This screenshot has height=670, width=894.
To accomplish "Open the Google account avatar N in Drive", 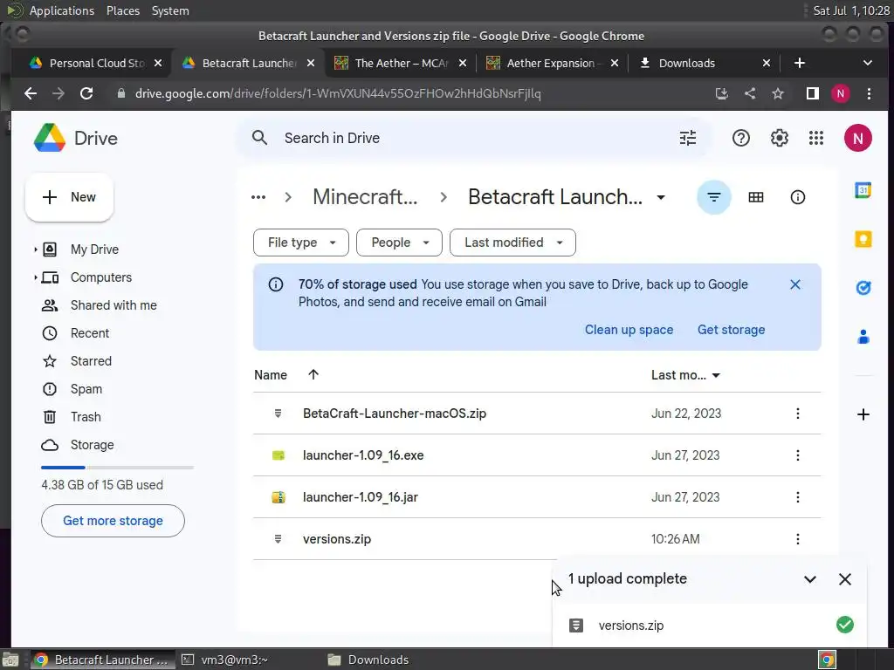I will (857, 138).
